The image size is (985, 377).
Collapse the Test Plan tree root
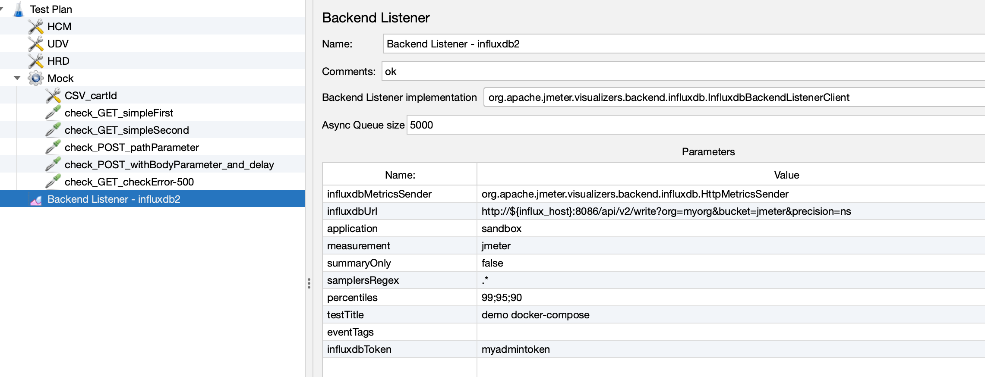tap(2, 9)
